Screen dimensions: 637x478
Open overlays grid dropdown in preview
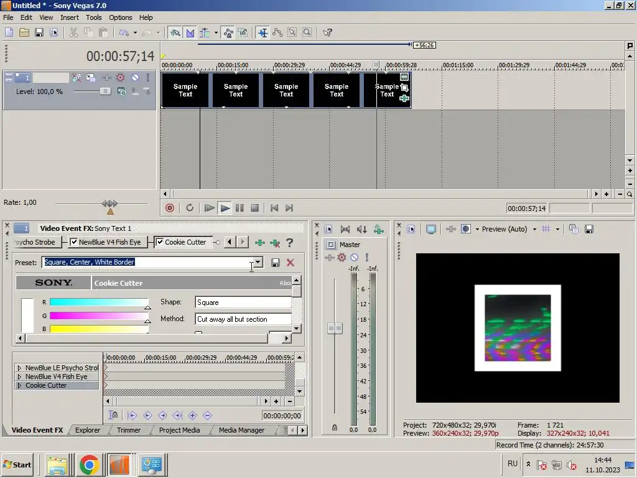tap(557, 229)
